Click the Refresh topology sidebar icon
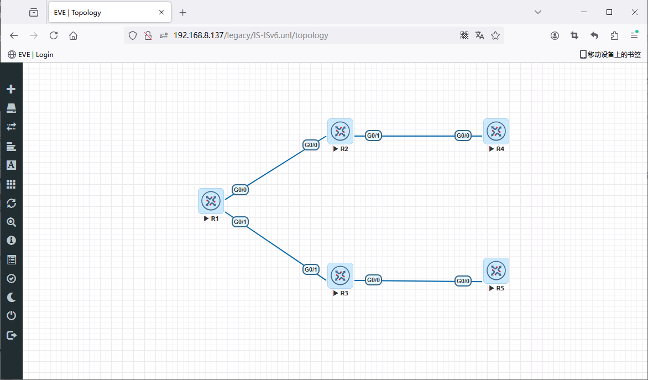648x380 pixels. click(11, 203)
